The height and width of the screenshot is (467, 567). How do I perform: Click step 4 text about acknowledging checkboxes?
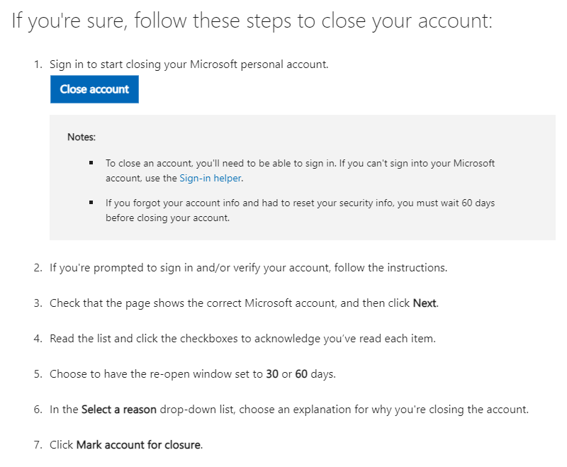242,339
